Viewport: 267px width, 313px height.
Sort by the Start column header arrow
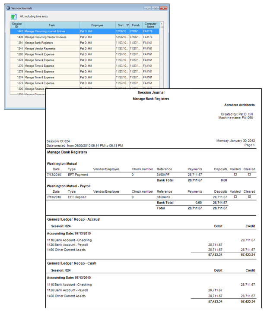click(127, 25)
